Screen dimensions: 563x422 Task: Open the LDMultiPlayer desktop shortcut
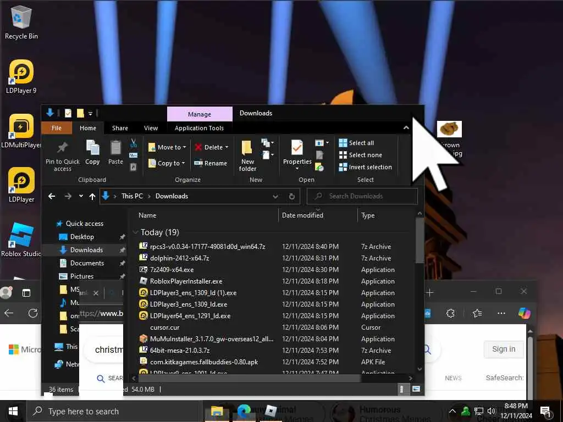coord(21,131)
